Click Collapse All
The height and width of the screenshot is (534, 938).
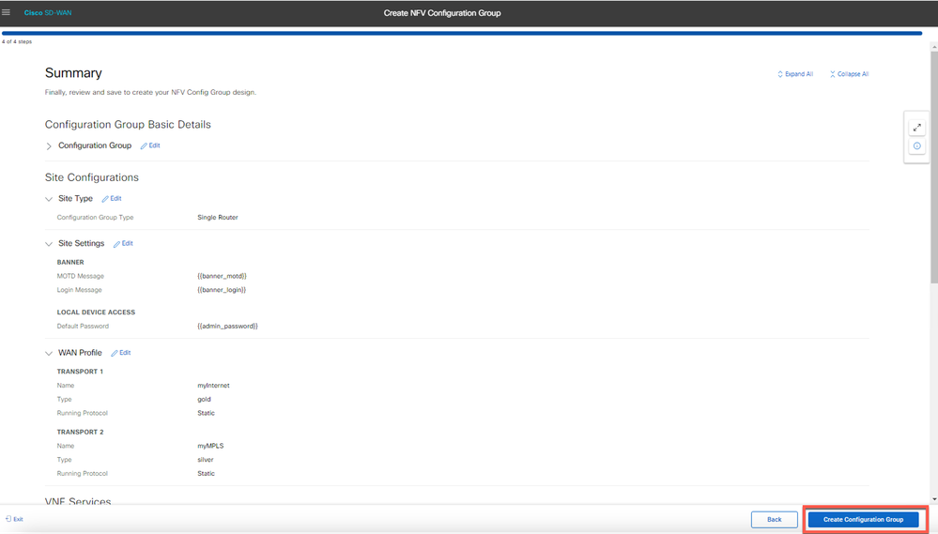point(849,74)
